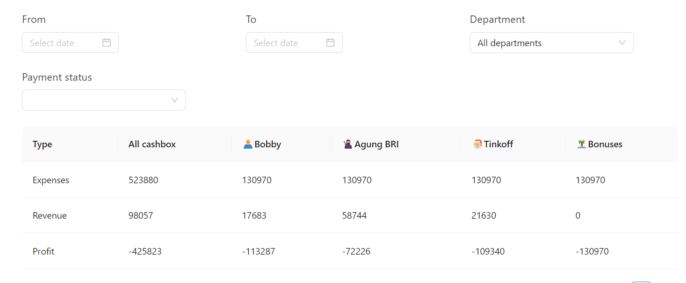The width and height of the screenshot is (686, 283).
Task: Click the Bonuses palm tree icon
Action: [582, 145]
